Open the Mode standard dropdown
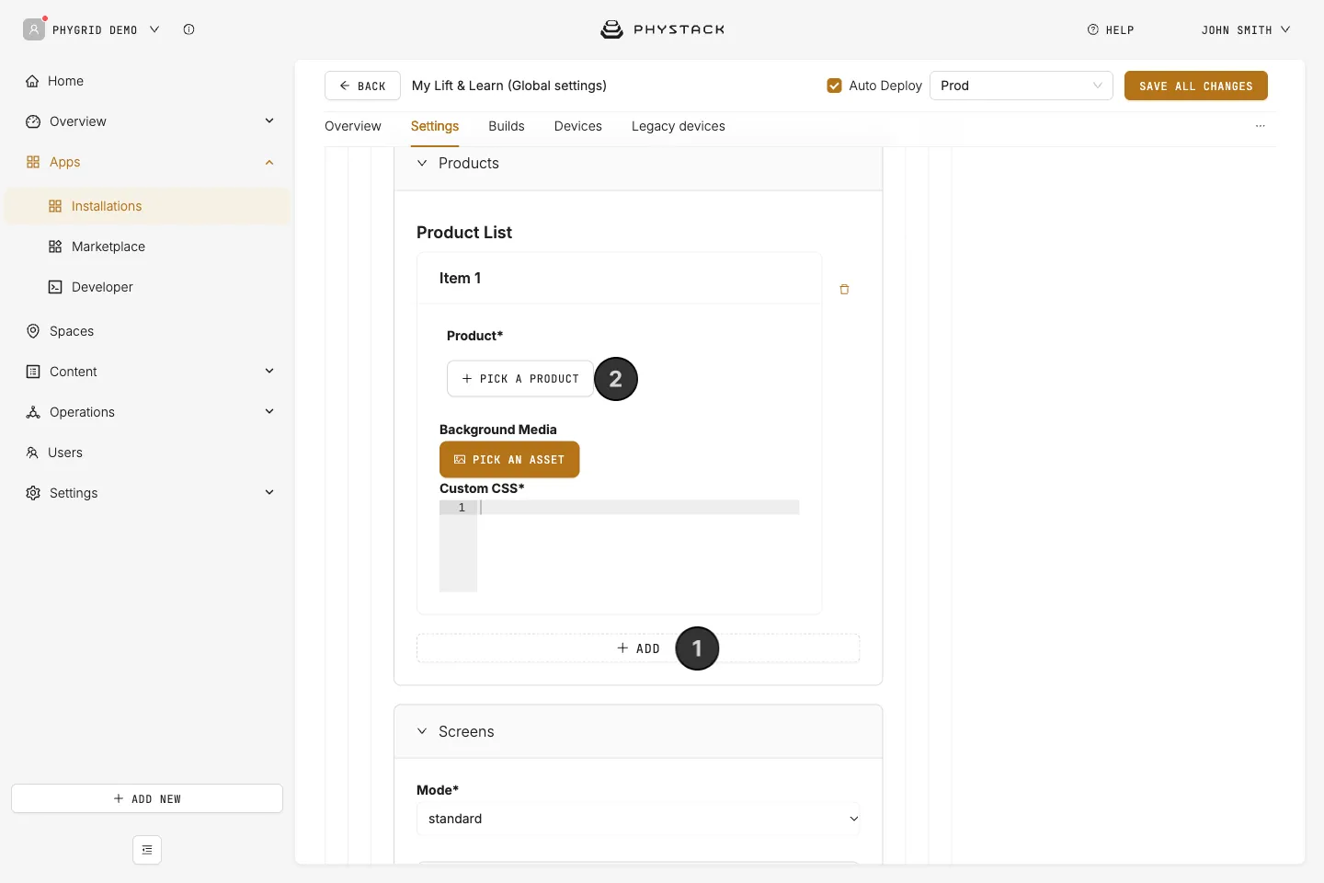 638,819
